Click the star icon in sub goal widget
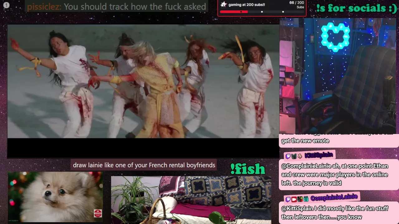Viewport: 399px width, 224px height. [224, 4]
